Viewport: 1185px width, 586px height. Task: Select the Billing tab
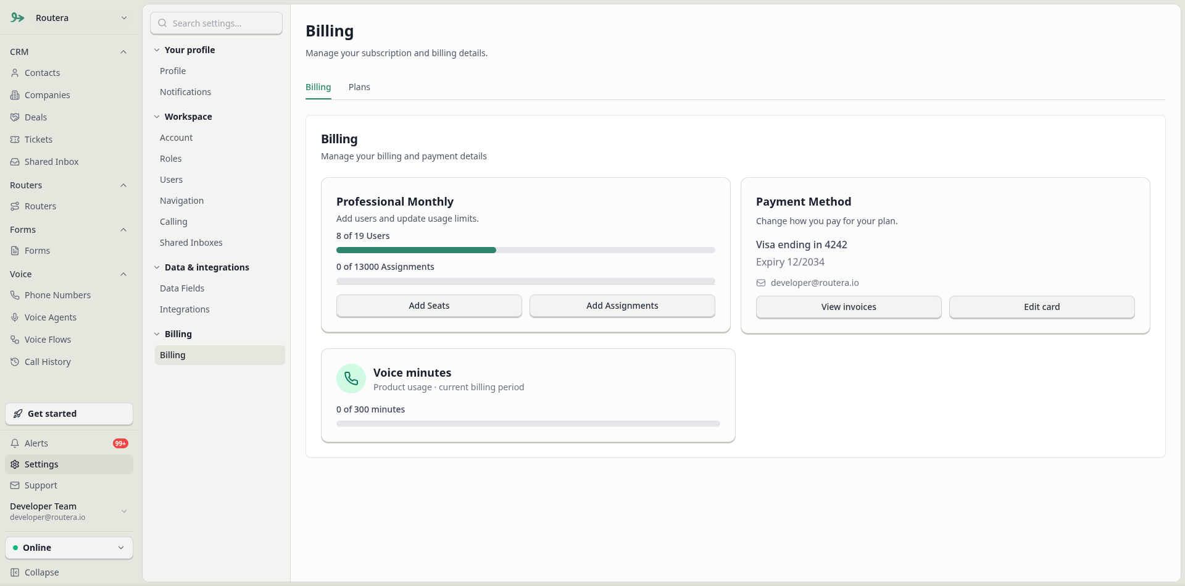[x=318, y=87]
